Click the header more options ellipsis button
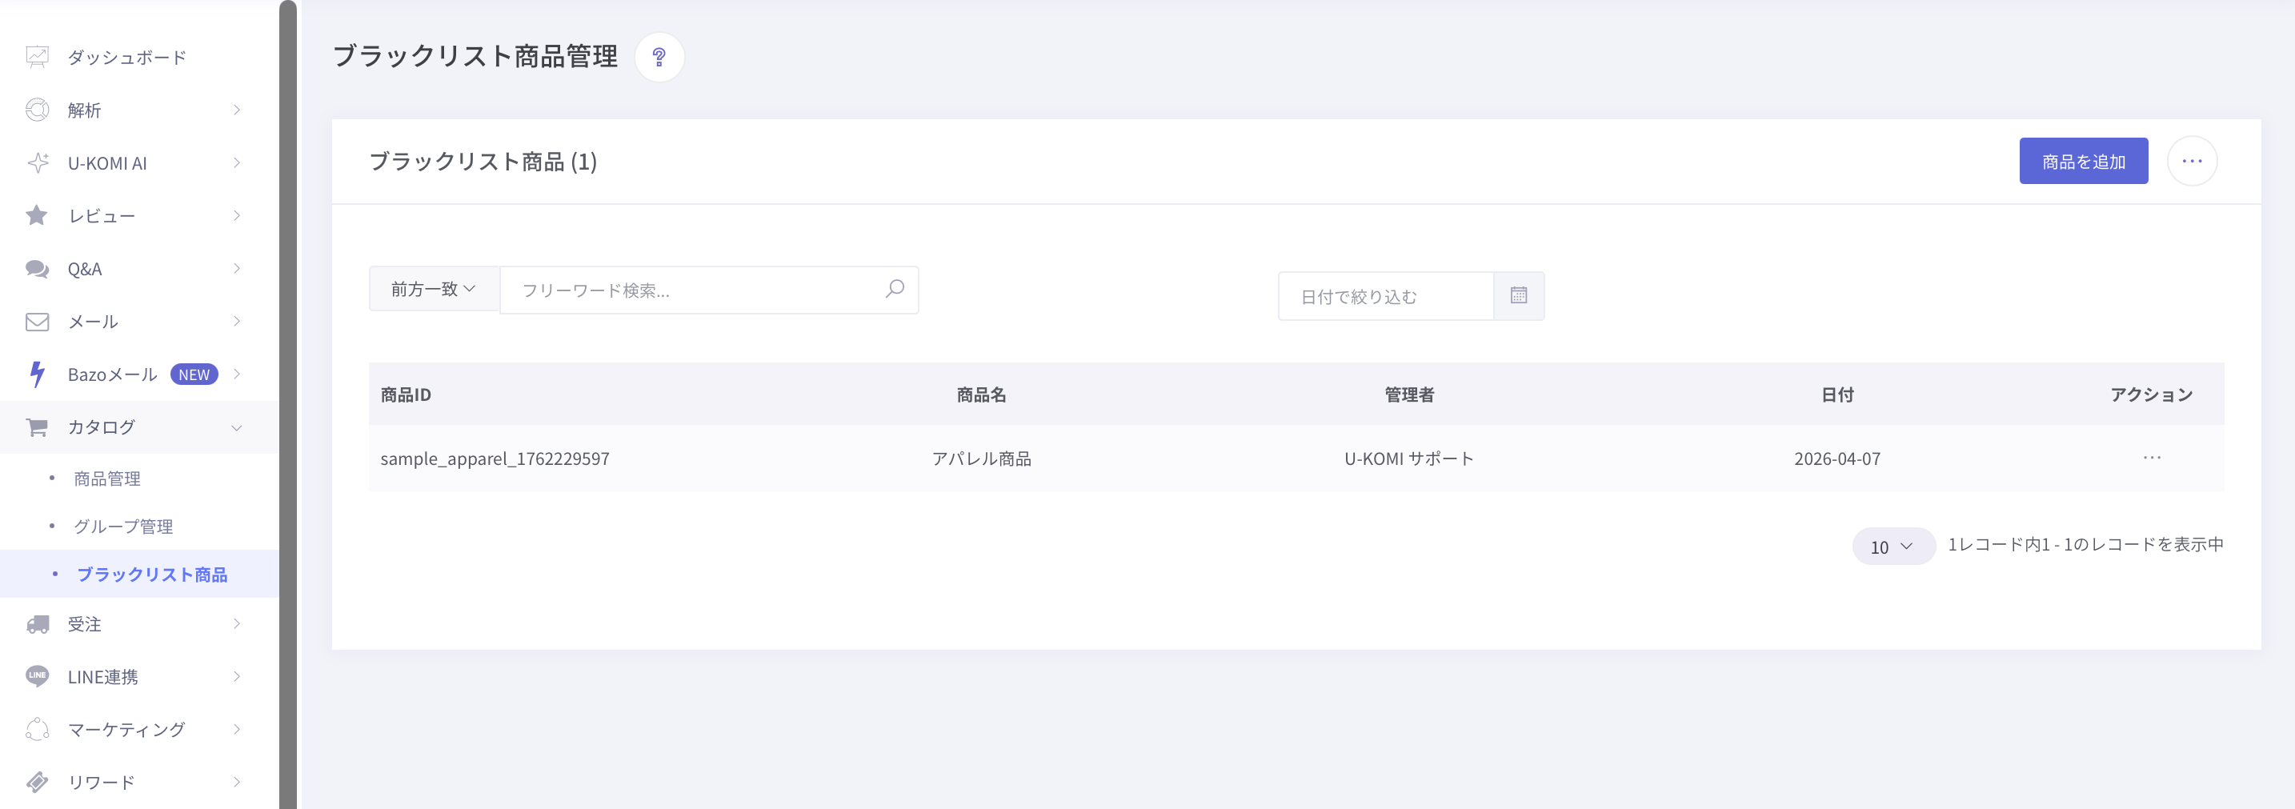The image size is (2295, 809). 2192,162
